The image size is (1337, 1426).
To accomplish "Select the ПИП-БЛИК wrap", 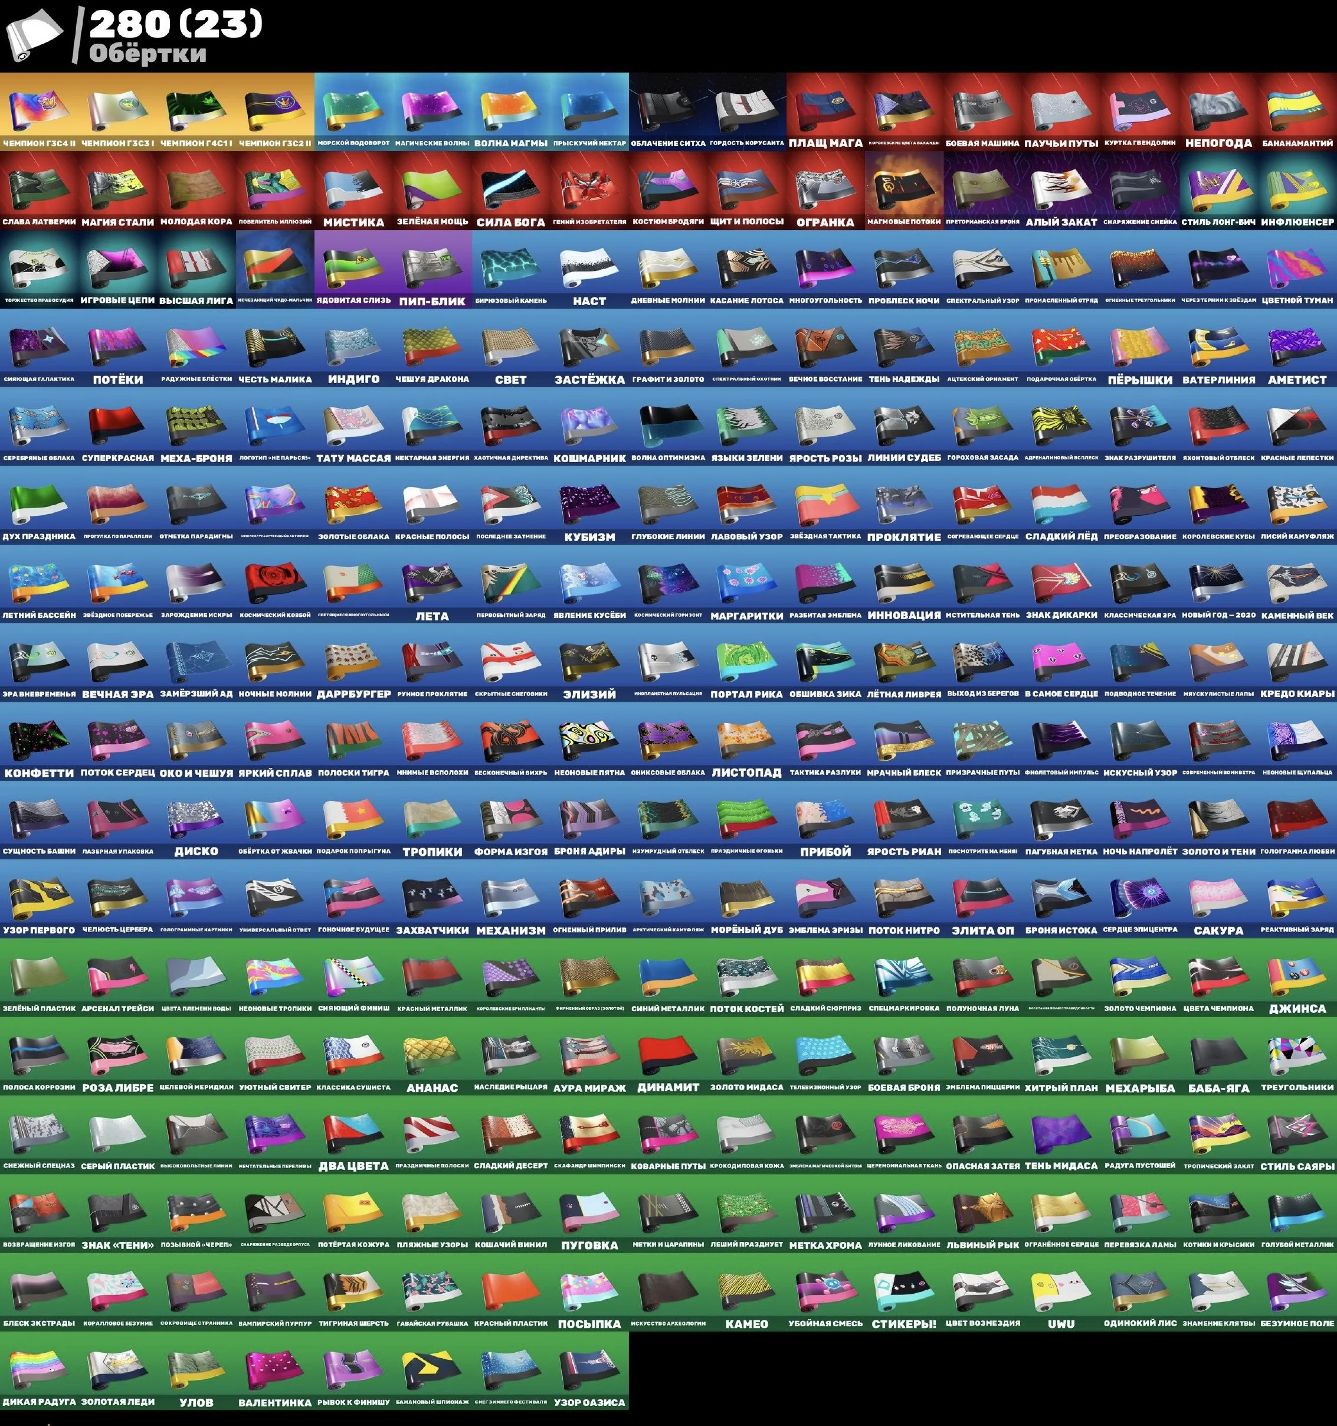I will coord(432,267).
